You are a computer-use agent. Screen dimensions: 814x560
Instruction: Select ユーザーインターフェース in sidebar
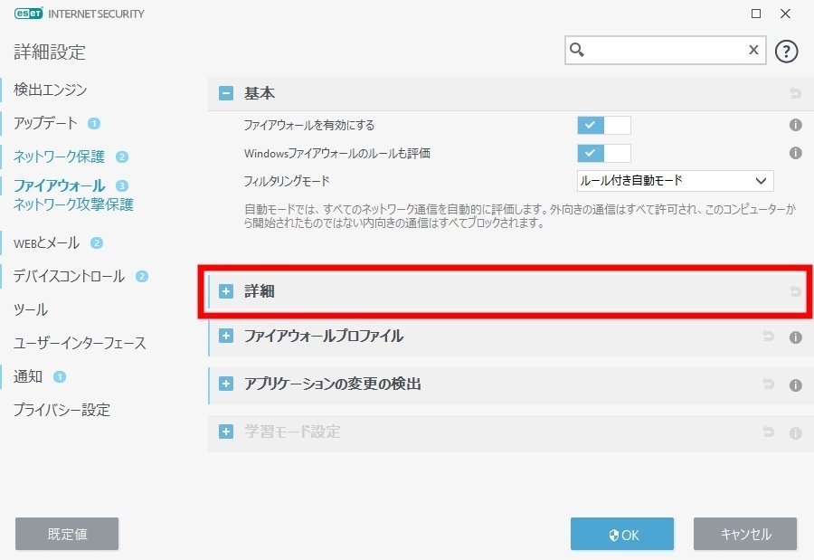[80, 343]
